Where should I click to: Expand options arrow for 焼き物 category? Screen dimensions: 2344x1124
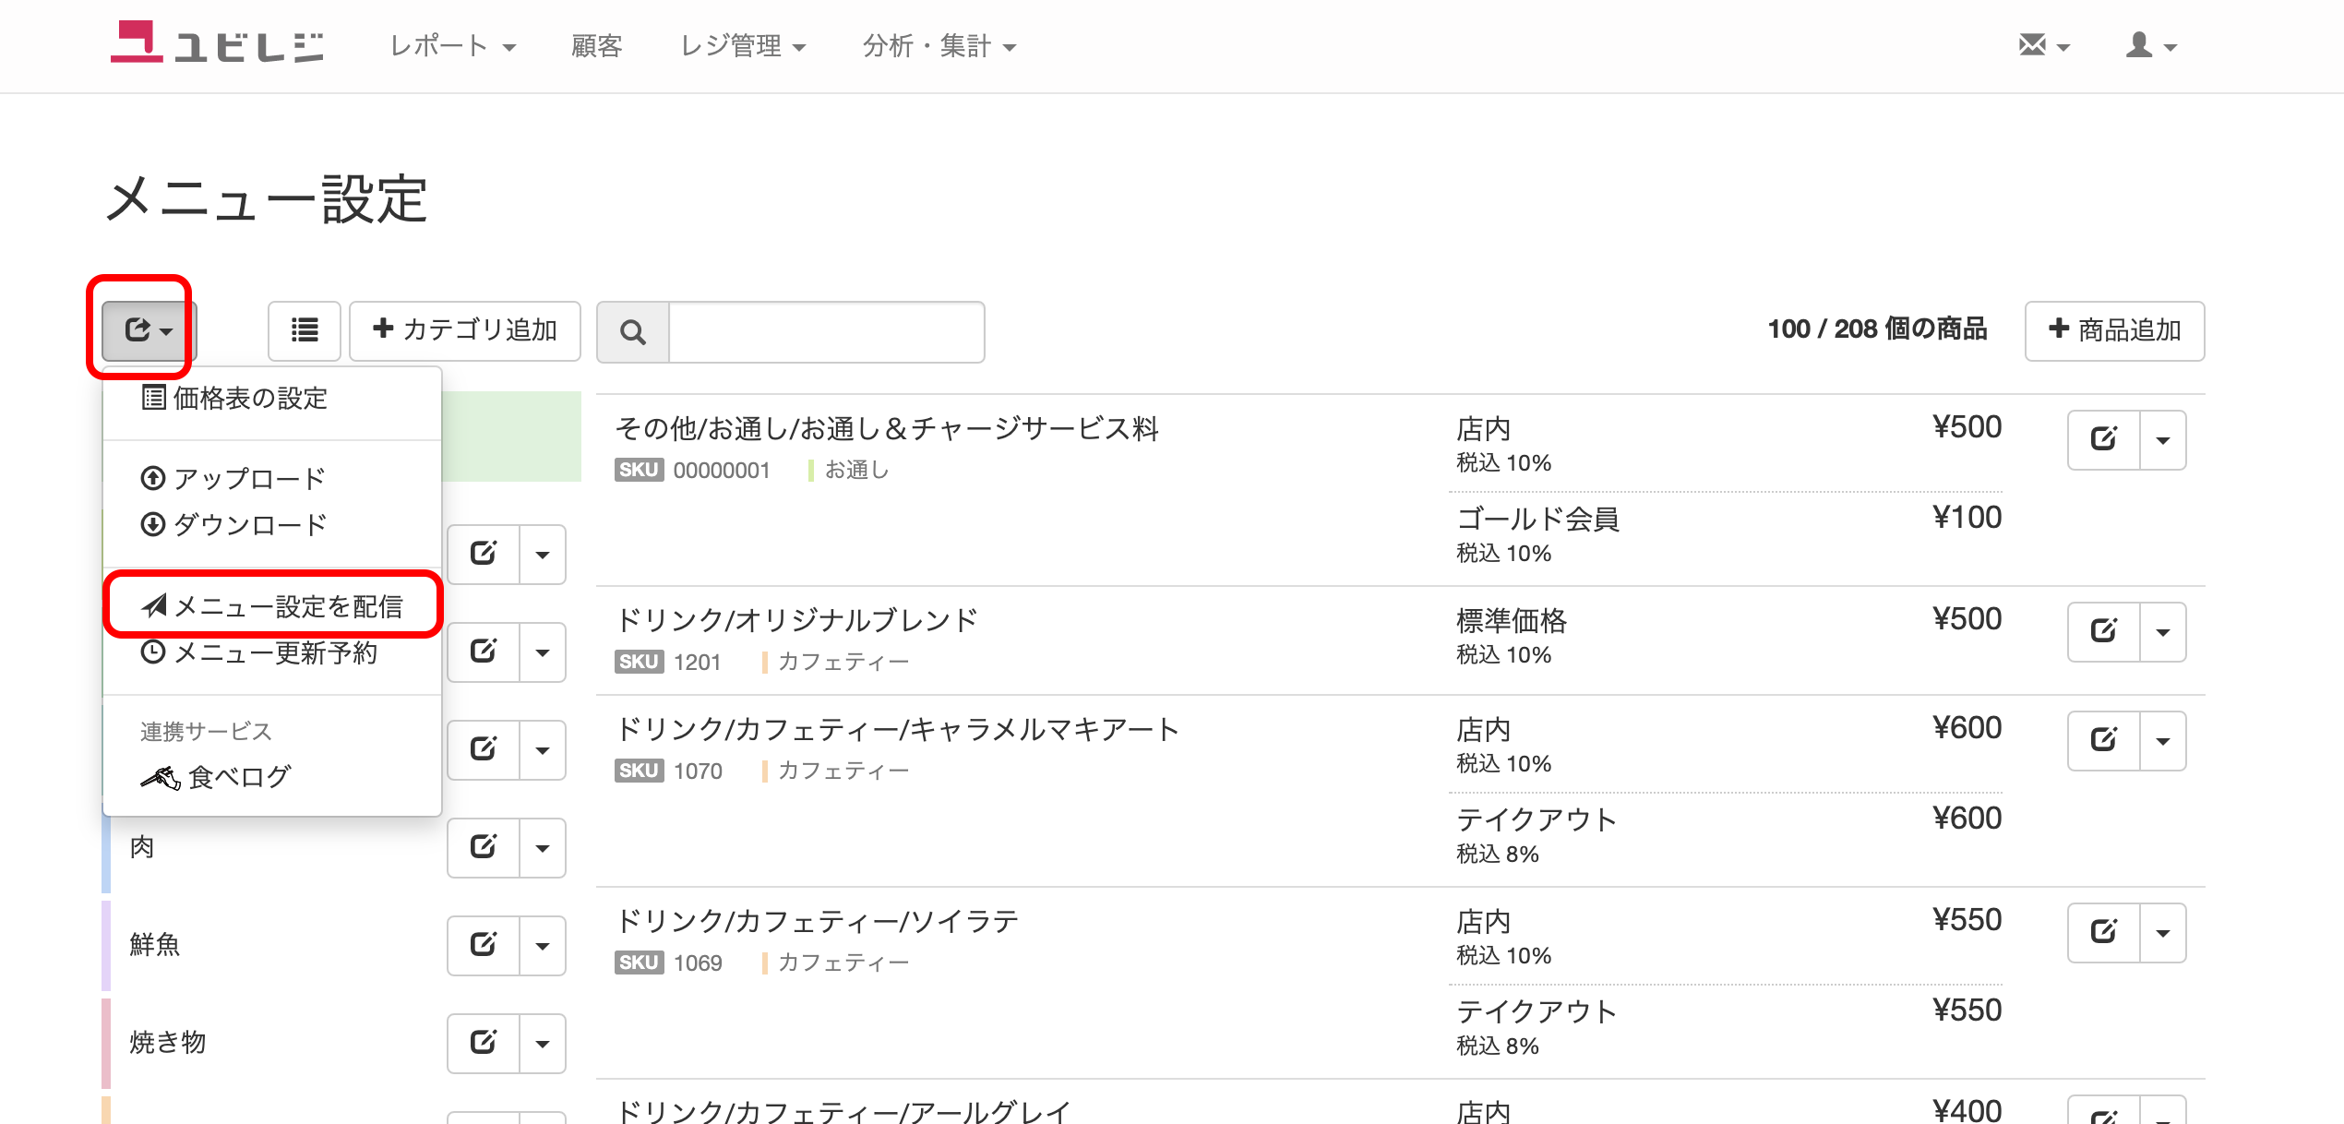[543, 1044]
